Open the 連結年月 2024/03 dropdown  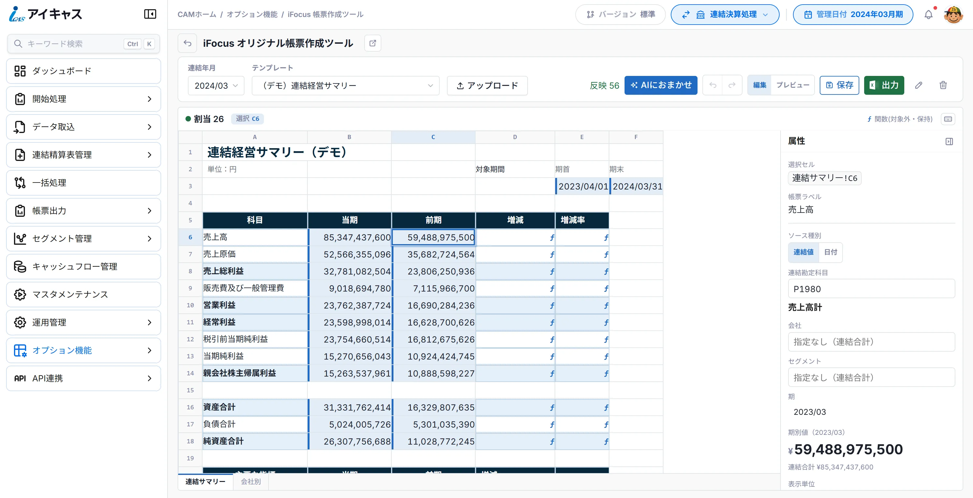pos(216,86)
